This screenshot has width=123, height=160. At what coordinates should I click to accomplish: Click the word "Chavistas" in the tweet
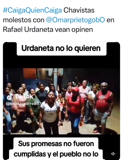tap(79, 10)
